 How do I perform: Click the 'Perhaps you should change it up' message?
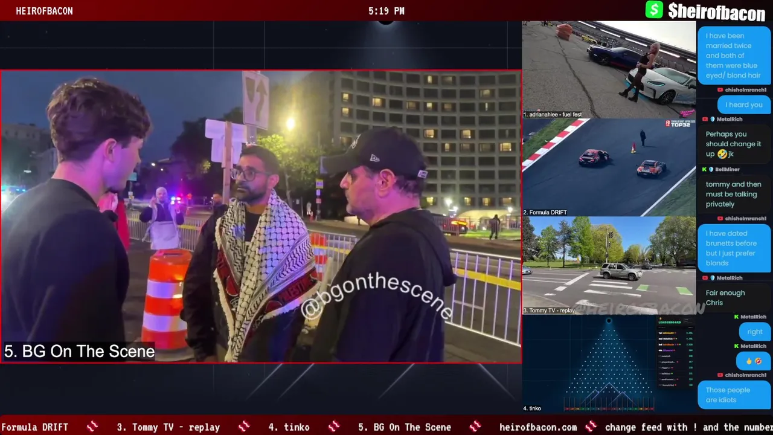pos(734,144)
